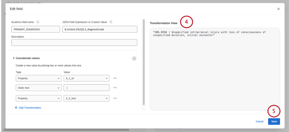Viewport: 289px width, 132px height.
Task: Open options menu for 3_1_id row
Action: [115, 78]
